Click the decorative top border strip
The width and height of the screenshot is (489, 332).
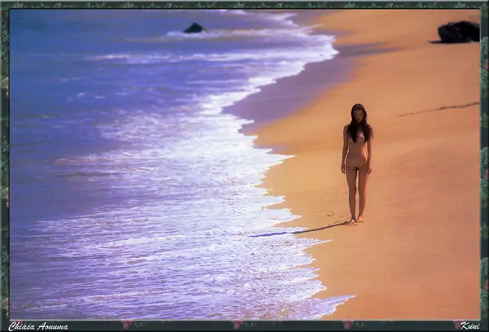tap(244, 4)
